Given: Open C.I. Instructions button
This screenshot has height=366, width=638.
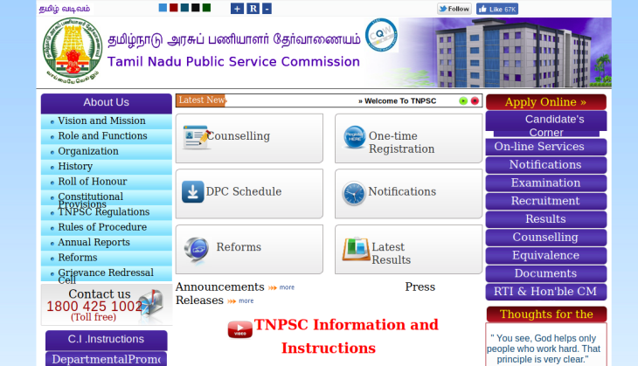Looking at the screenshot, I should click(x=107, y=340).
